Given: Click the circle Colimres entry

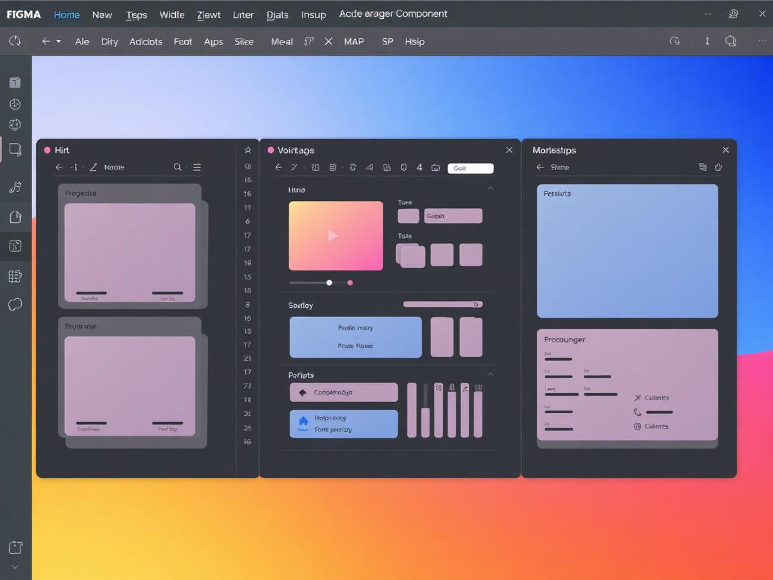Looking at the screenshot, I should [x=652, y=426].
